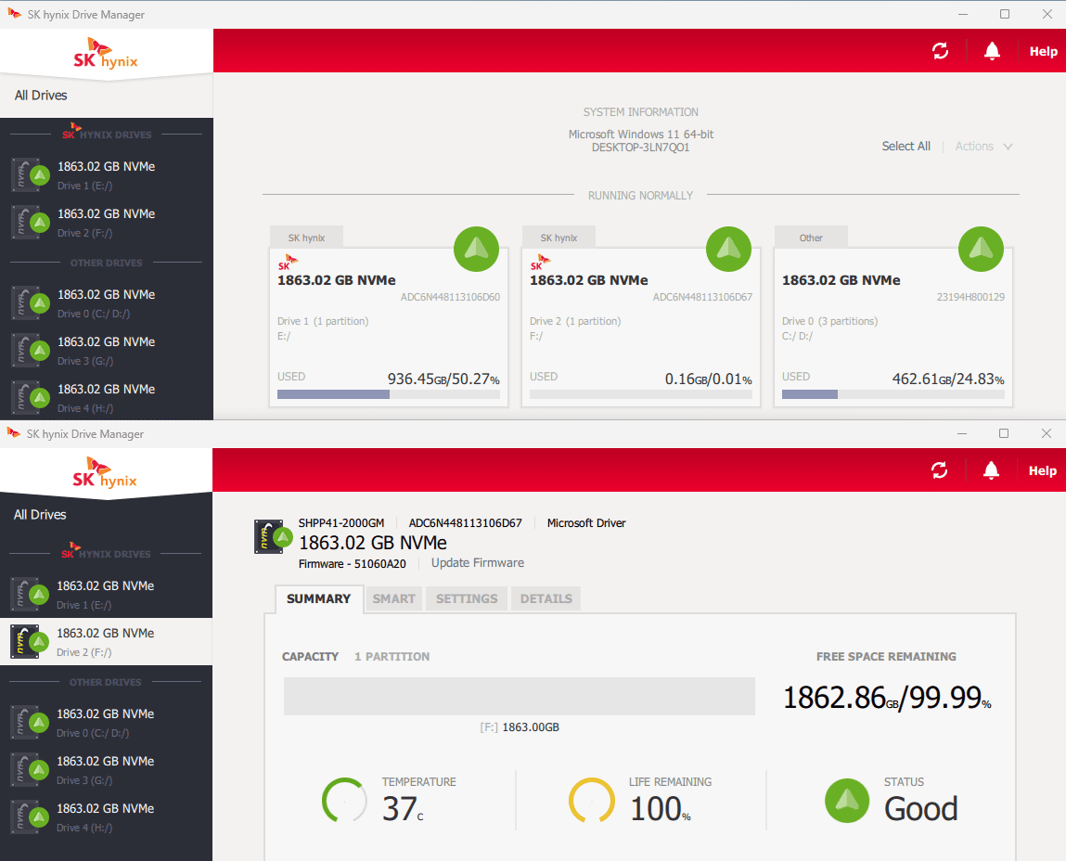Click SK logo on Drive 1 card
This screenshot has width=1066, height=861.
289,263
